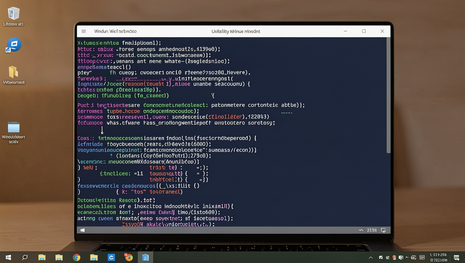The image size is (465, 263).
Task: Click the 21% zoom value in status bar
Action: pos(372,230)
